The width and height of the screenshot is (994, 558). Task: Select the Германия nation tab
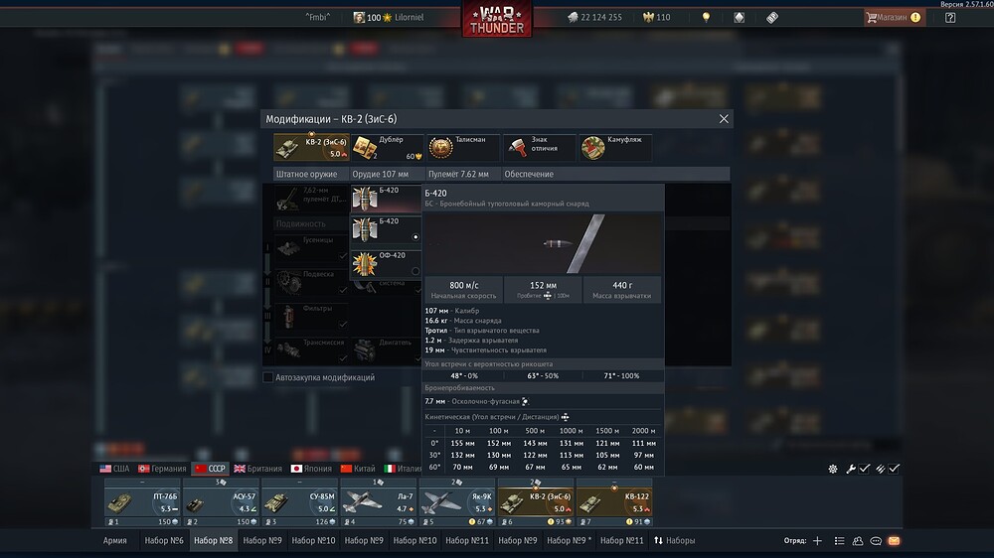162,469
